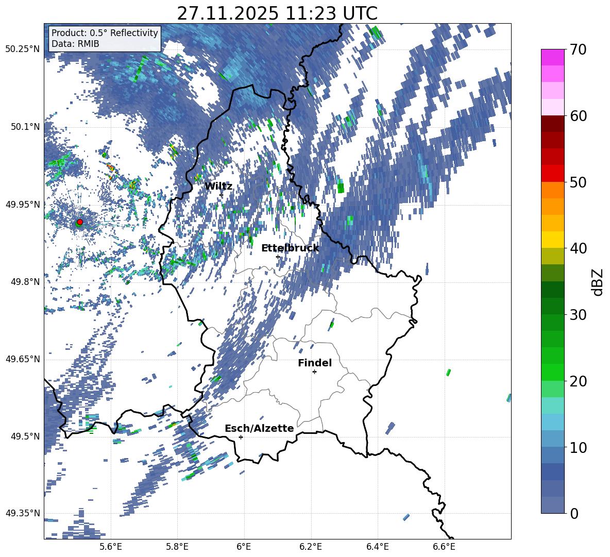Click the 50.1°N latitude label
The height and width of the screenshot is (557, 610).
[25, 127]
